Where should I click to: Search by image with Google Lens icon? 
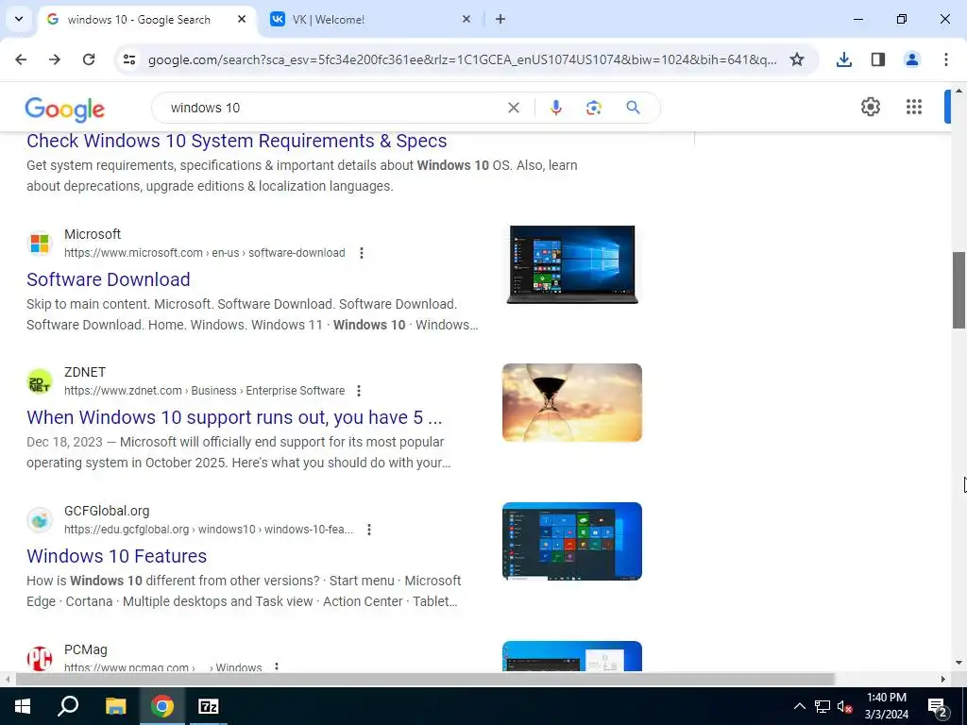click(x=593, y=108)
